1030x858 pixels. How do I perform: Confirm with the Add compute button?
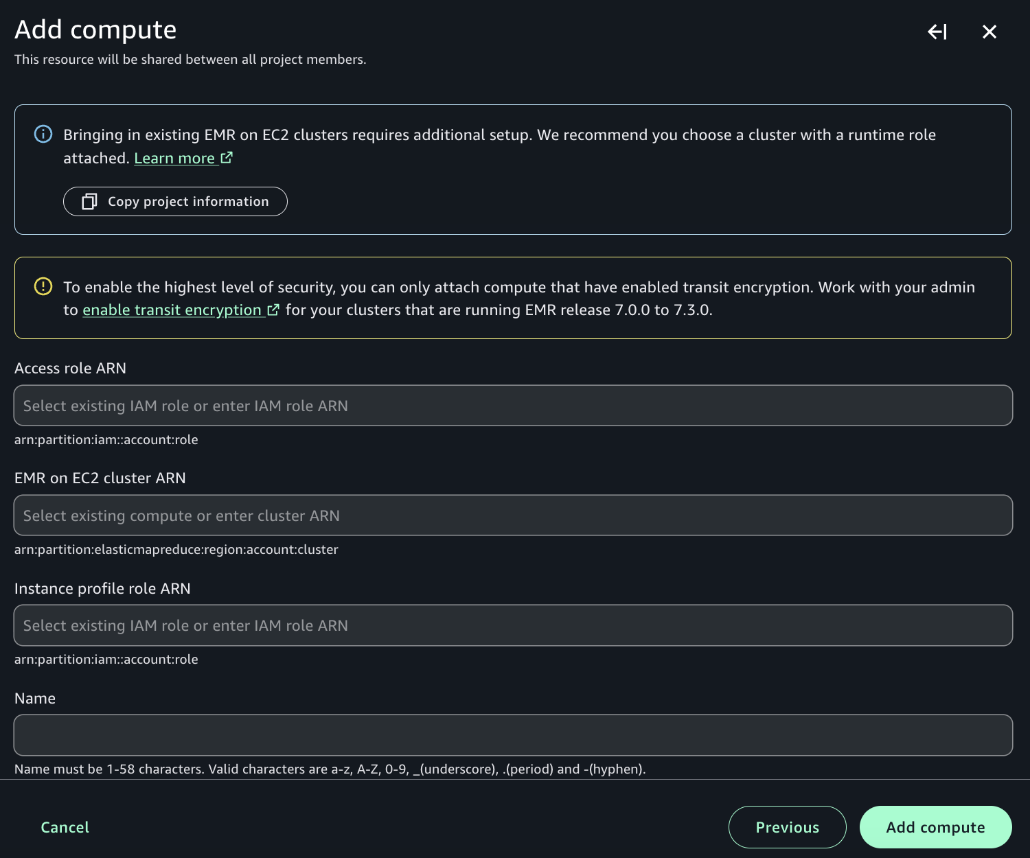pos(935,827)
